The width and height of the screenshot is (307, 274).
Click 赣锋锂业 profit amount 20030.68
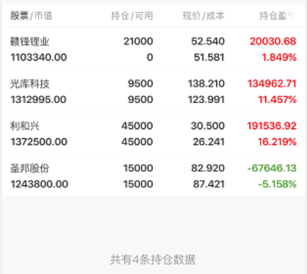click(273, 41)
